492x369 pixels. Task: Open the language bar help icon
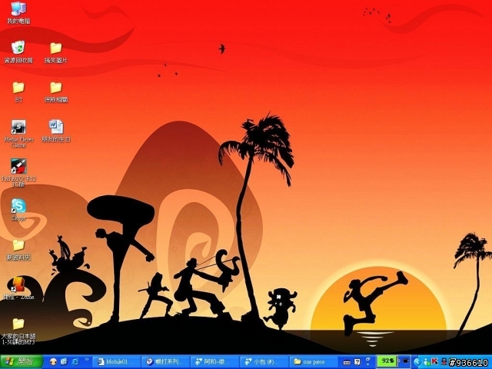[357, 362]
